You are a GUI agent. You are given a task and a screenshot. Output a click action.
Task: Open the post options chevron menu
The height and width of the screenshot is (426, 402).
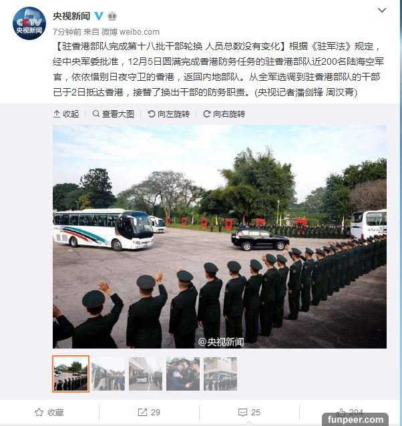pyautogui.click(x=382, y=10)
